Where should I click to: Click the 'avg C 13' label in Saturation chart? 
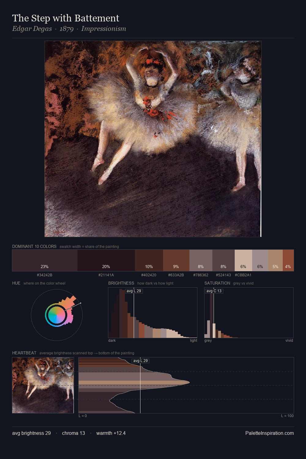tap(214, 291)
